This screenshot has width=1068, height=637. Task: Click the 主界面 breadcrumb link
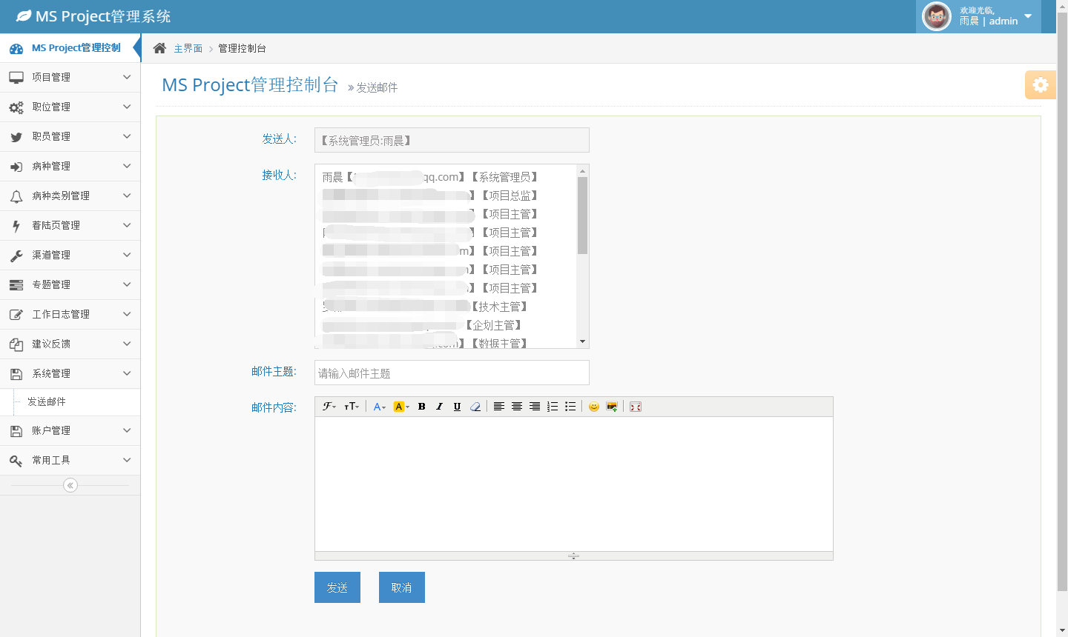tap(188, 48)
